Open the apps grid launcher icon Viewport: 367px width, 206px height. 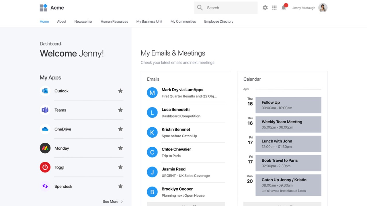point(274,8)
